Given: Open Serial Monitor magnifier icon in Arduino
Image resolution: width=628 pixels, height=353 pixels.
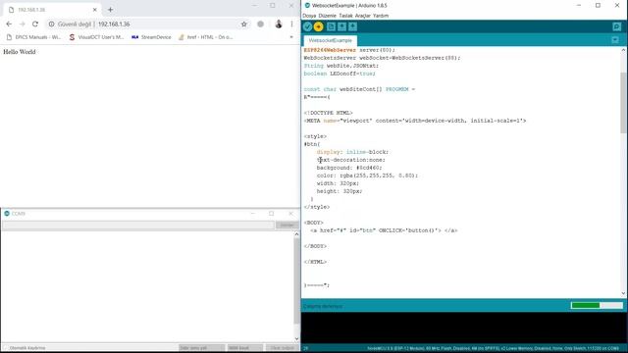Looking at the screenshot, I should click(x=617, y=26).
